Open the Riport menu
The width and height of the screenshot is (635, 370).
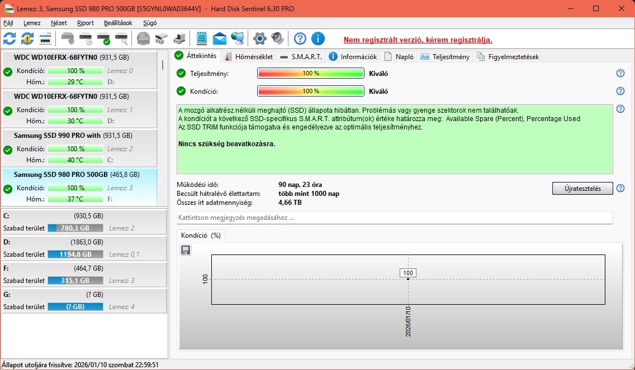click(86, 23)
